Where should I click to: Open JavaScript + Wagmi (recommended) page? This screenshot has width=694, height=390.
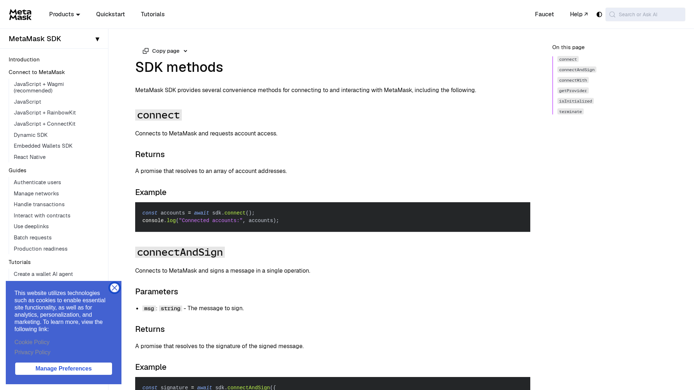click(39, 87)
